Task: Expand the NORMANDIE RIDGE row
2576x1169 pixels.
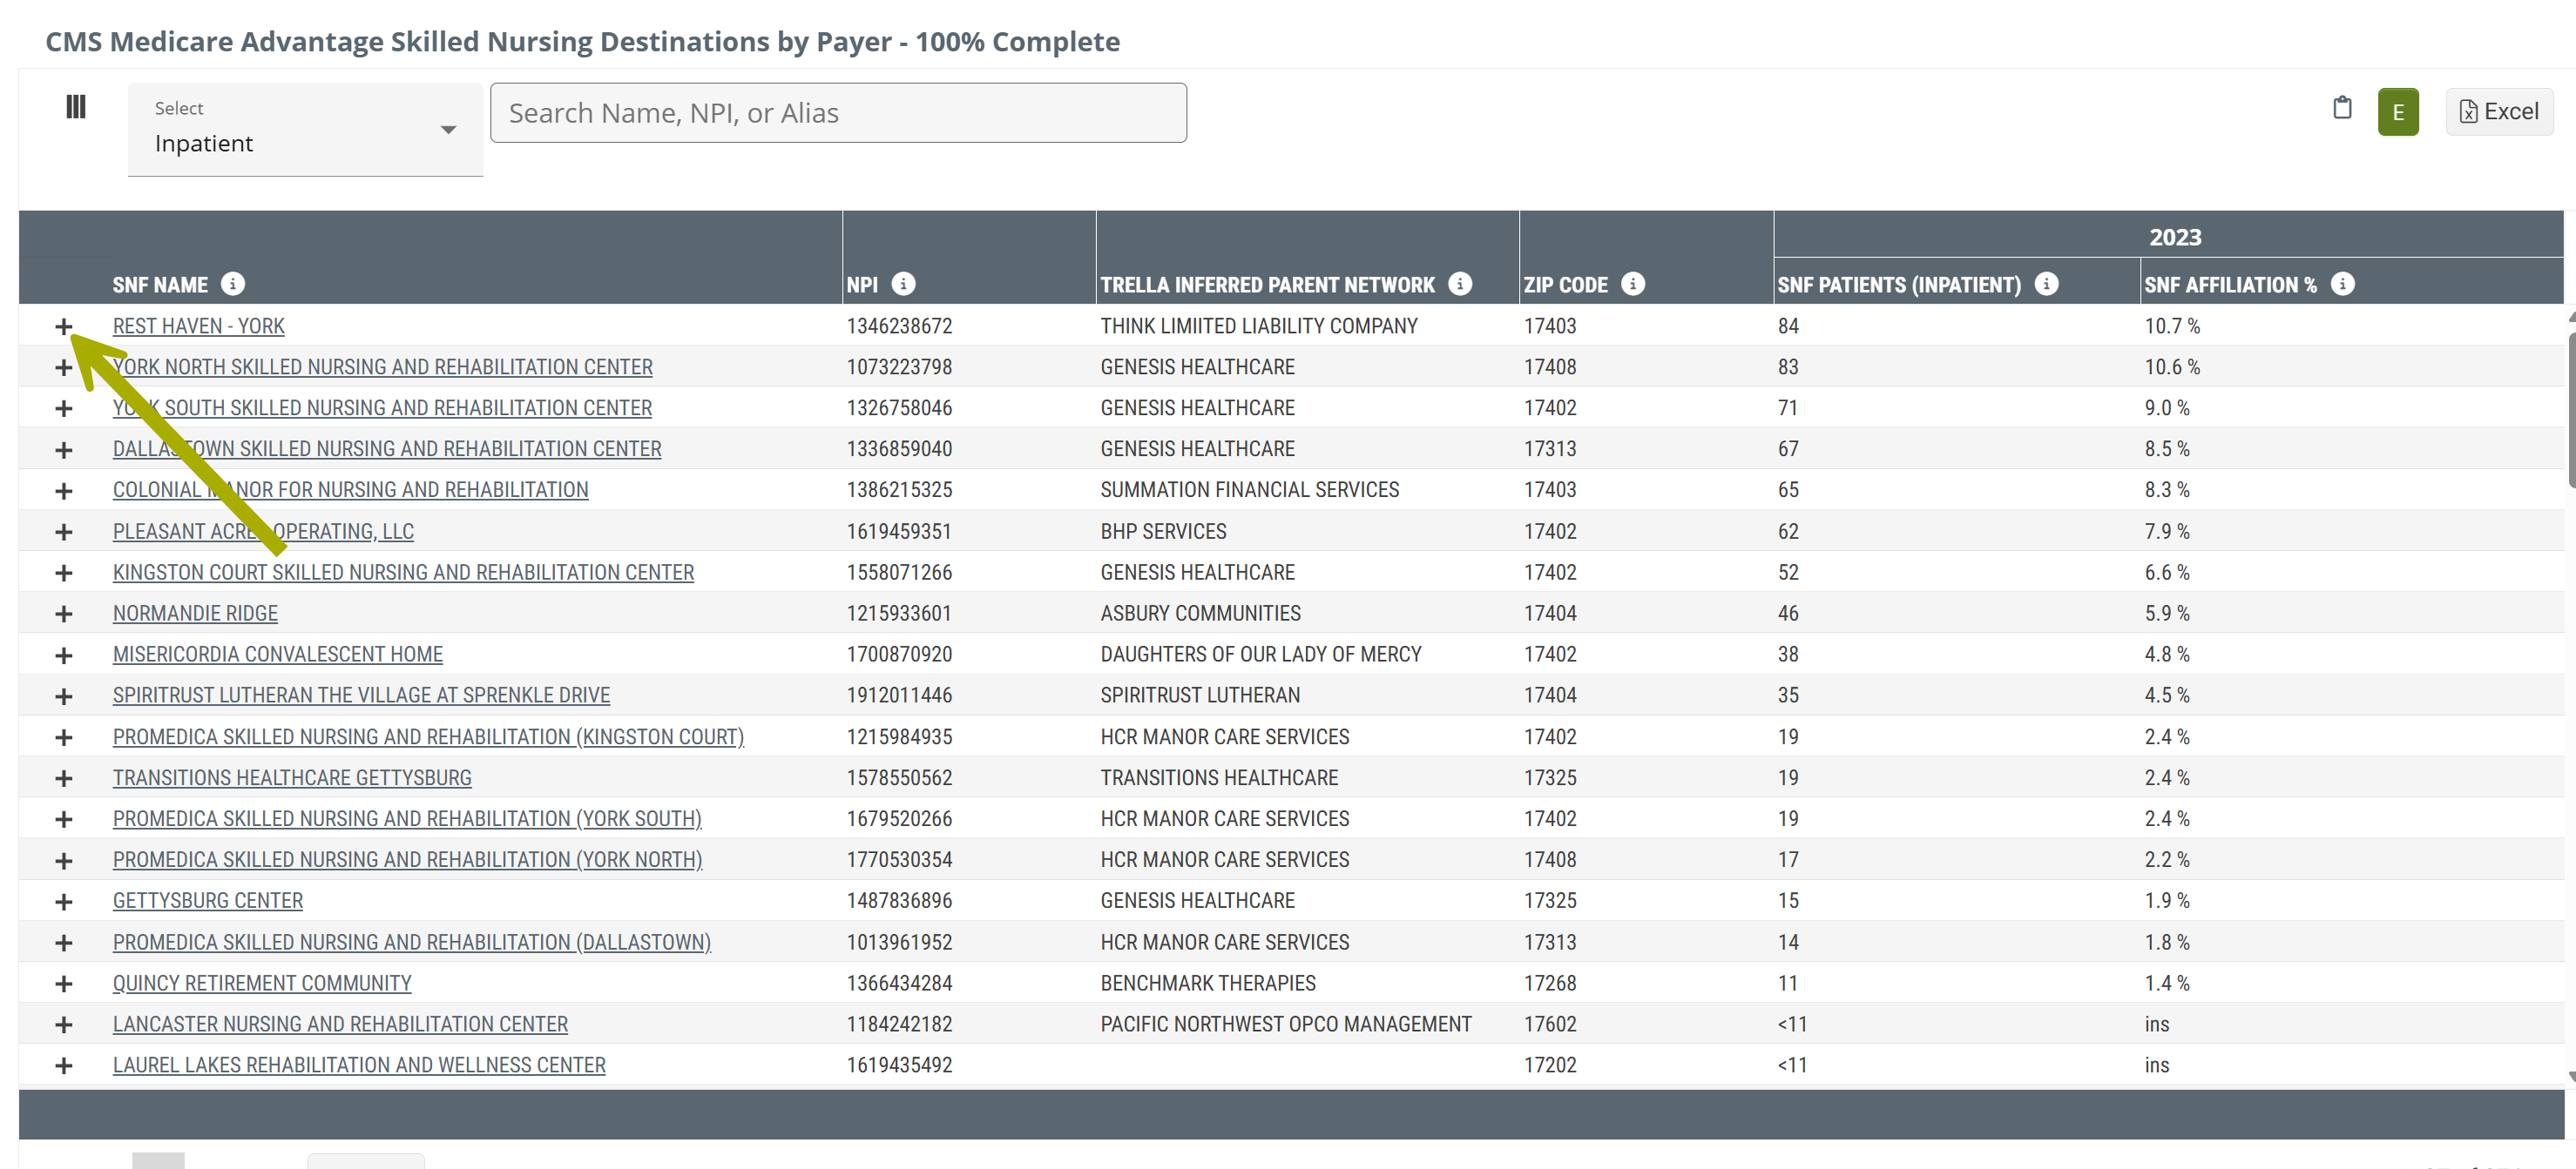Action: 64,614
